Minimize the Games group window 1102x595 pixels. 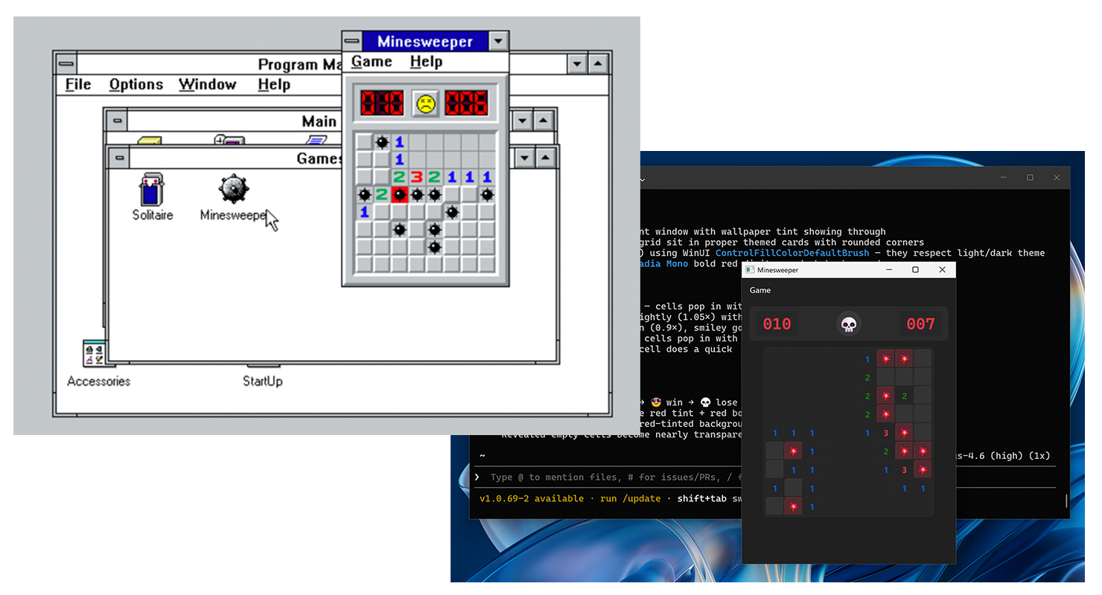tap(526, 158)
